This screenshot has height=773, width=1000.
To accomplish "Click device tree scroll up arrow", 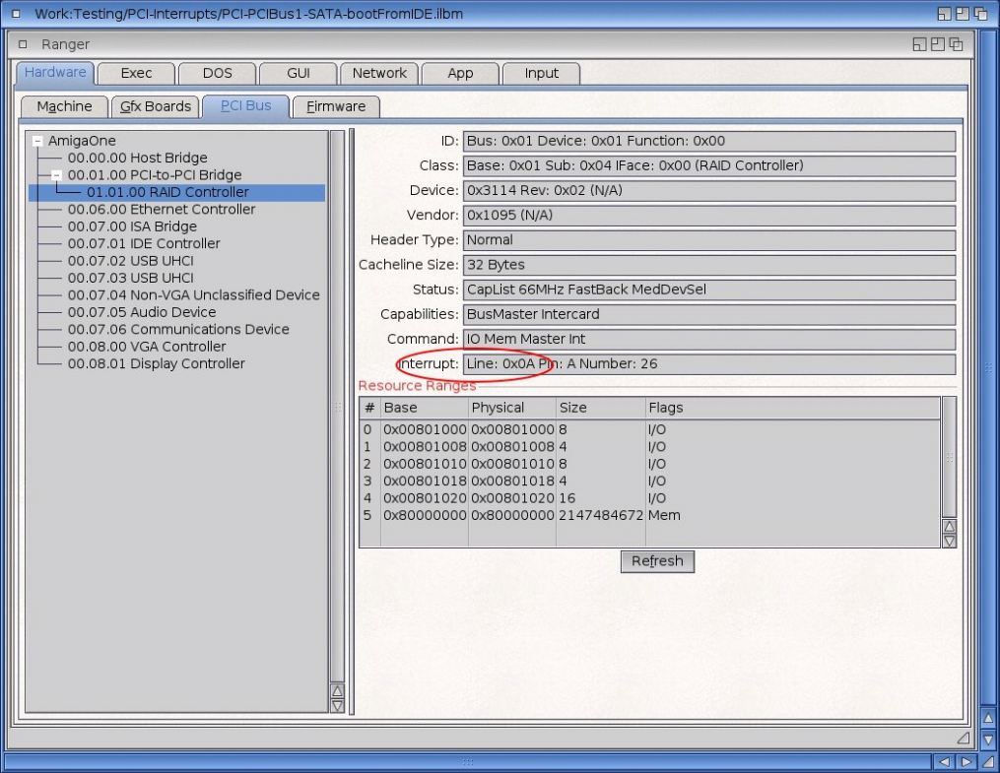I will point(337,691).
